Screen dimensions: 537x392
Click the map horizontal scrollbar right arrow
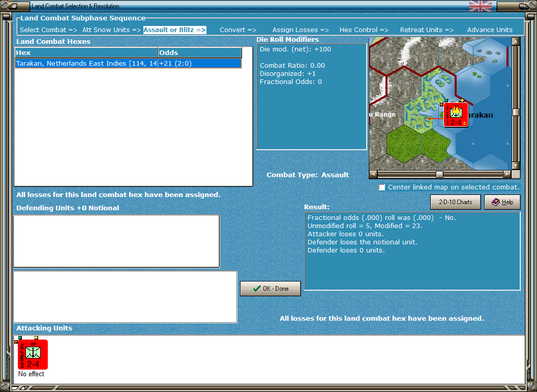tap(507, 174)
